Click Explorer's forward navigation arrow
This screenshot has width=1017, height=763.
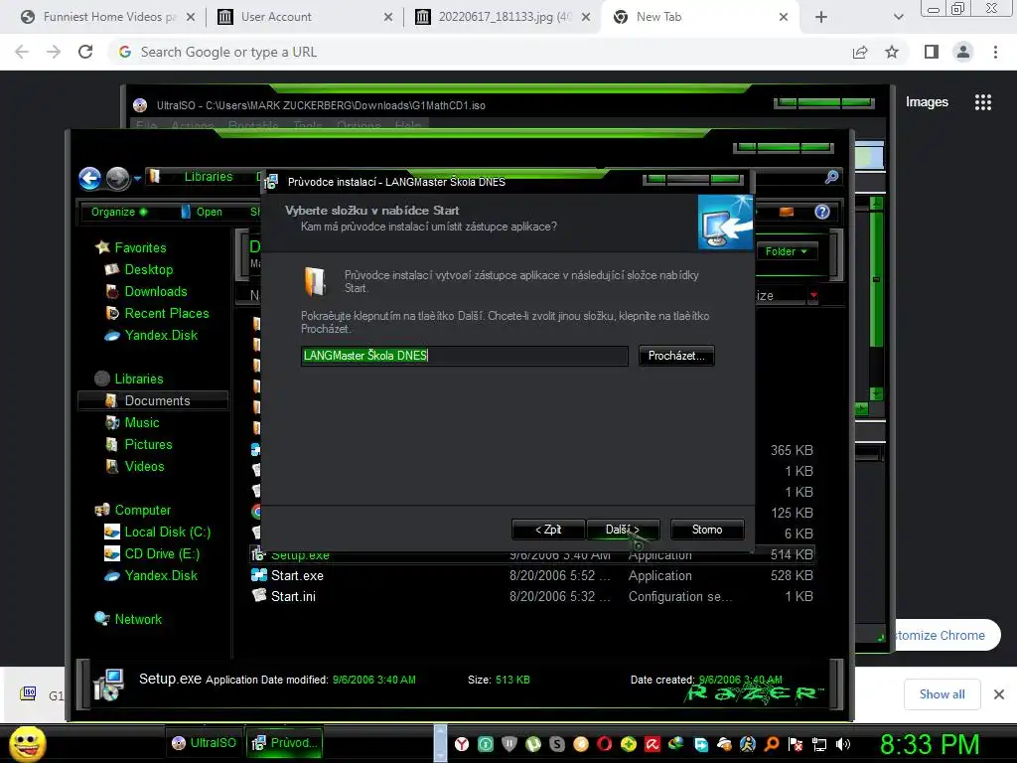pyautogui.click(x=117, y=179)
